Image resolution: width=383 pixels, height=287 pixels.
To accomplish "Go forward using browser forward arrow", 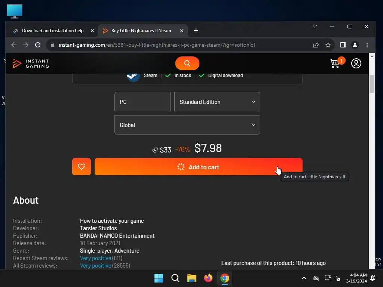I will pos(26,45).
